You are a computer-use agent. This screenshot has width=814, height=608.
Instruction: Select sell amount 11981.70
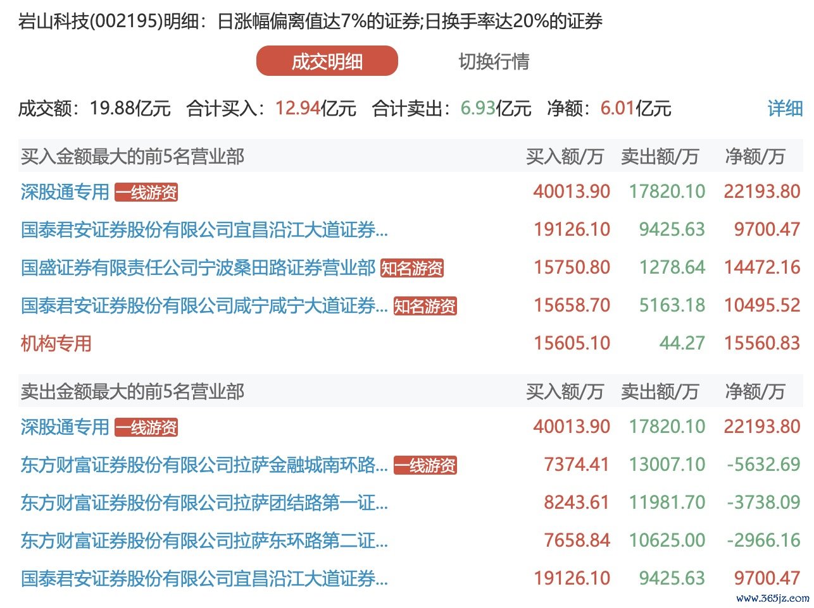[667, 502]
